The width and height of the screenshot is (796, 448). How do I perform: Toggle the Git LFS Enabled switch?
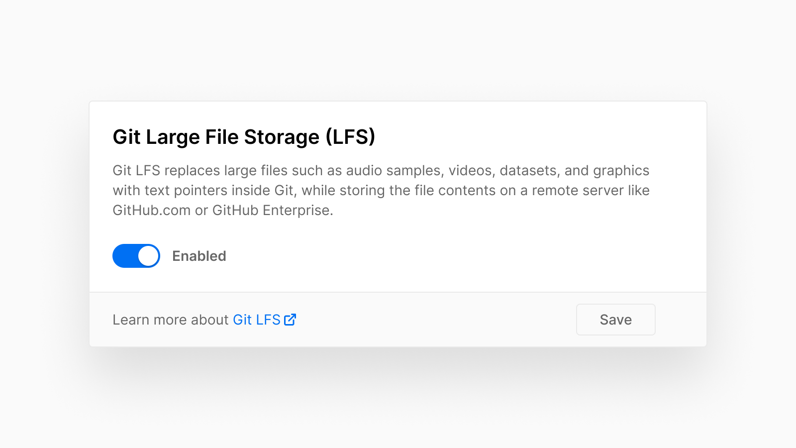tap(136, 256)
